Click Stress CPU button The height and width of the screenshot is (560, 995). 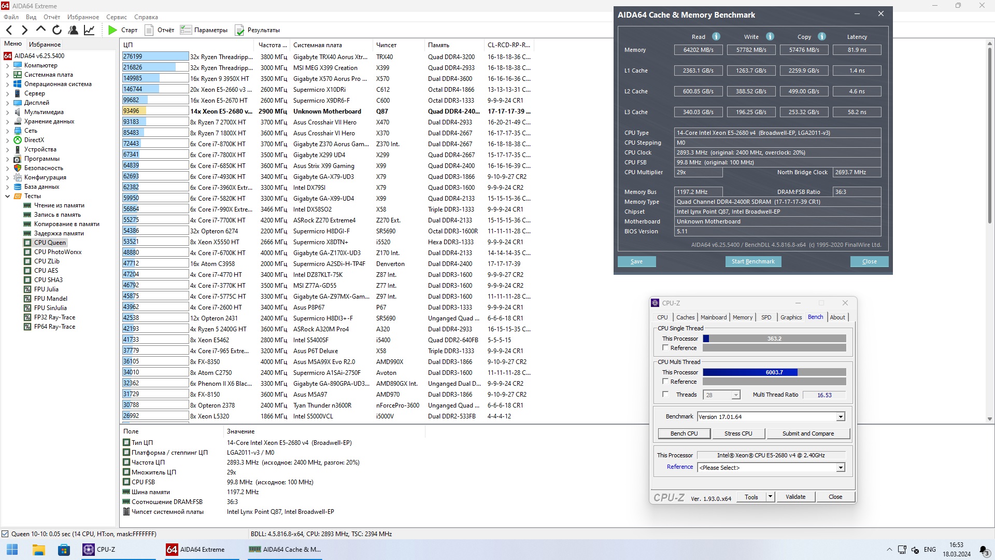pyautogui.click(x=738, y=433)
